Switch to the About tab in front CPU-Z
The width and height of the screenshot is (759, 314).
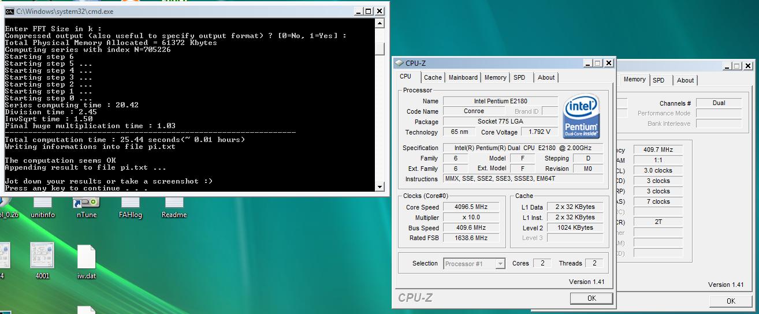(546, 77)
